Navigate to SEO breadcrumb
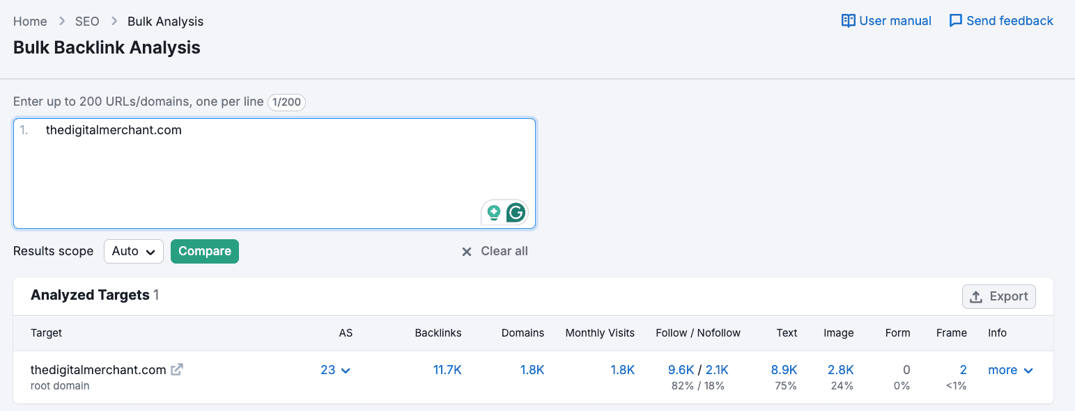The width and height of the screenshot is (1075, 411). click(x=87, y=22)
